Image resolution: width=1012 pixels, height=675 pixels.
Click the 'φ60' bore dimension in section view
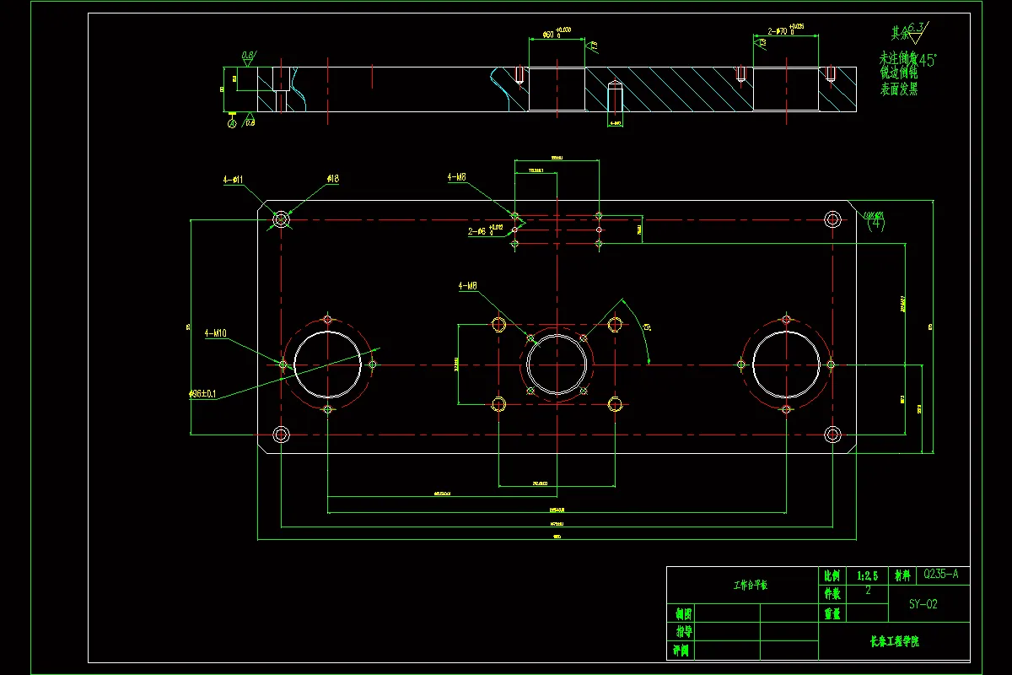click(x=557, y=33)
